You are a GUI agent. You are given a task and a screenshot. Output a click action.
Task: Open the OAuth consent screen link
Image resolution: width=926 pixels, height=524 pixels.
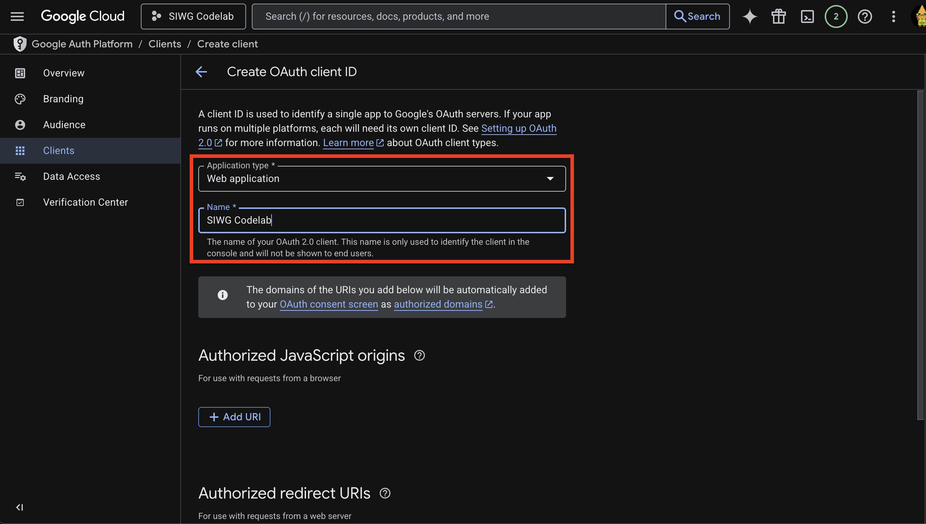tap(328, 304)
